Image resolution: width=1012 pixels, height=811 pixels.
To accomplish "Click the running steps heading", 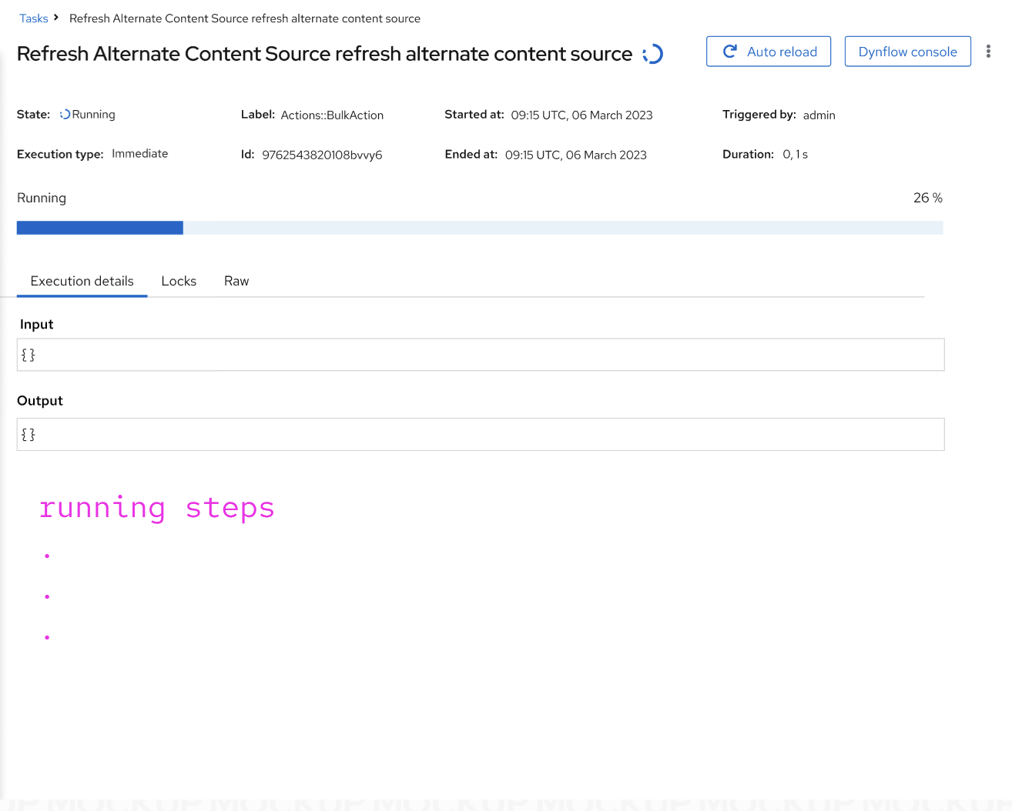I will coord(156,508).
